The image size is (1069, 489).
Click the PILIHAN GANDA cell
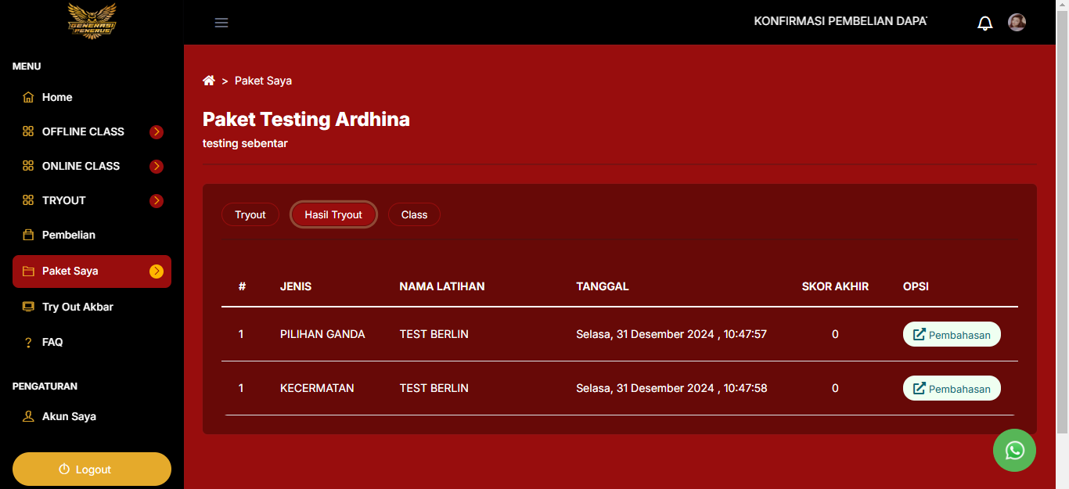click(x=322, y=334)
